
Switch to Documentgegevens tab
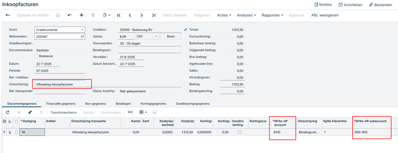click(22, 104)
